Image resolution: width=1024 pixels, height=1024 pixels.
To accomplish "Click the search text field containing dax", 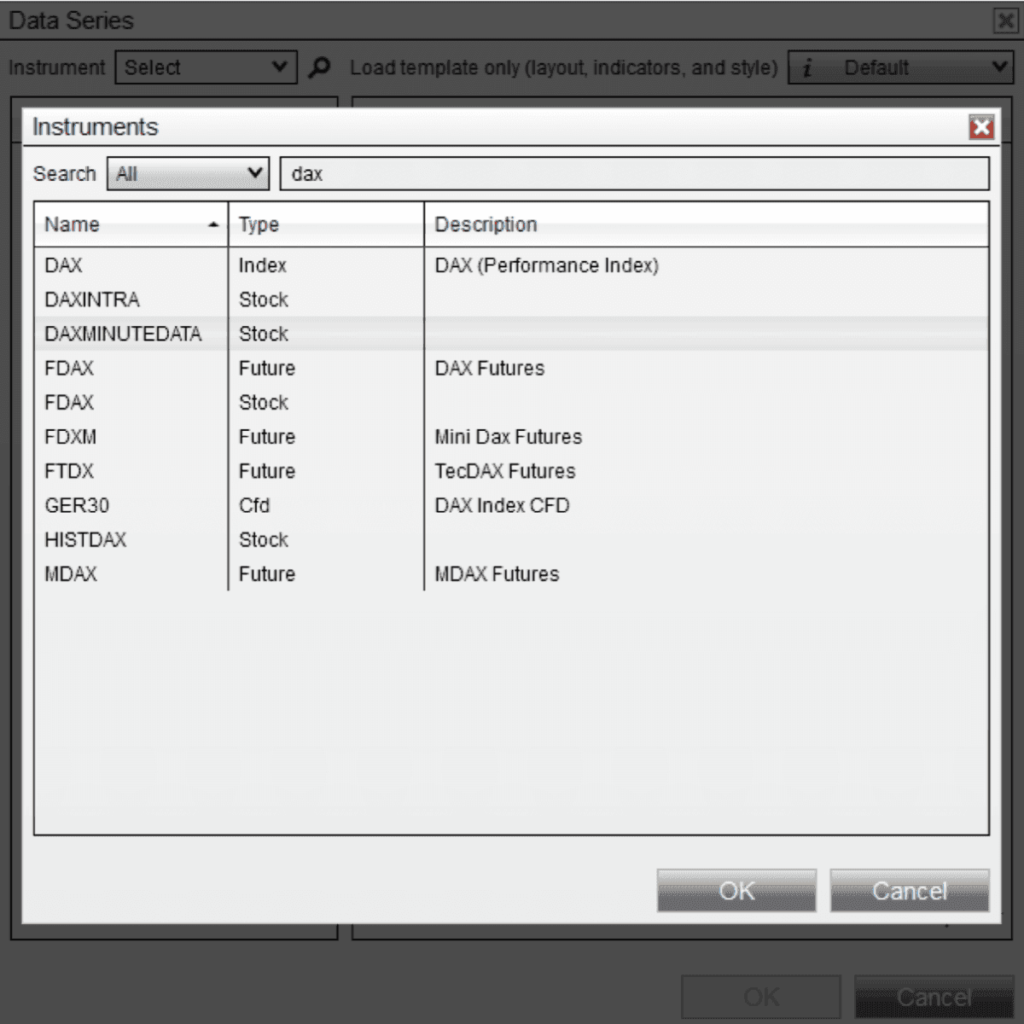I will tap(635, 173).
